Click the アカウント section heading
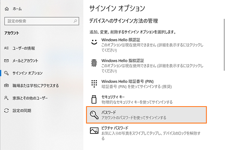This screenshot has width=225, height=150. tap(12, 33)
